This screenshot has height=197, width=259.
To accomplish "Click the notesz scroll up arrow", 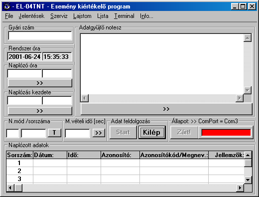I will pyautogui.click(x=248, y=38).
